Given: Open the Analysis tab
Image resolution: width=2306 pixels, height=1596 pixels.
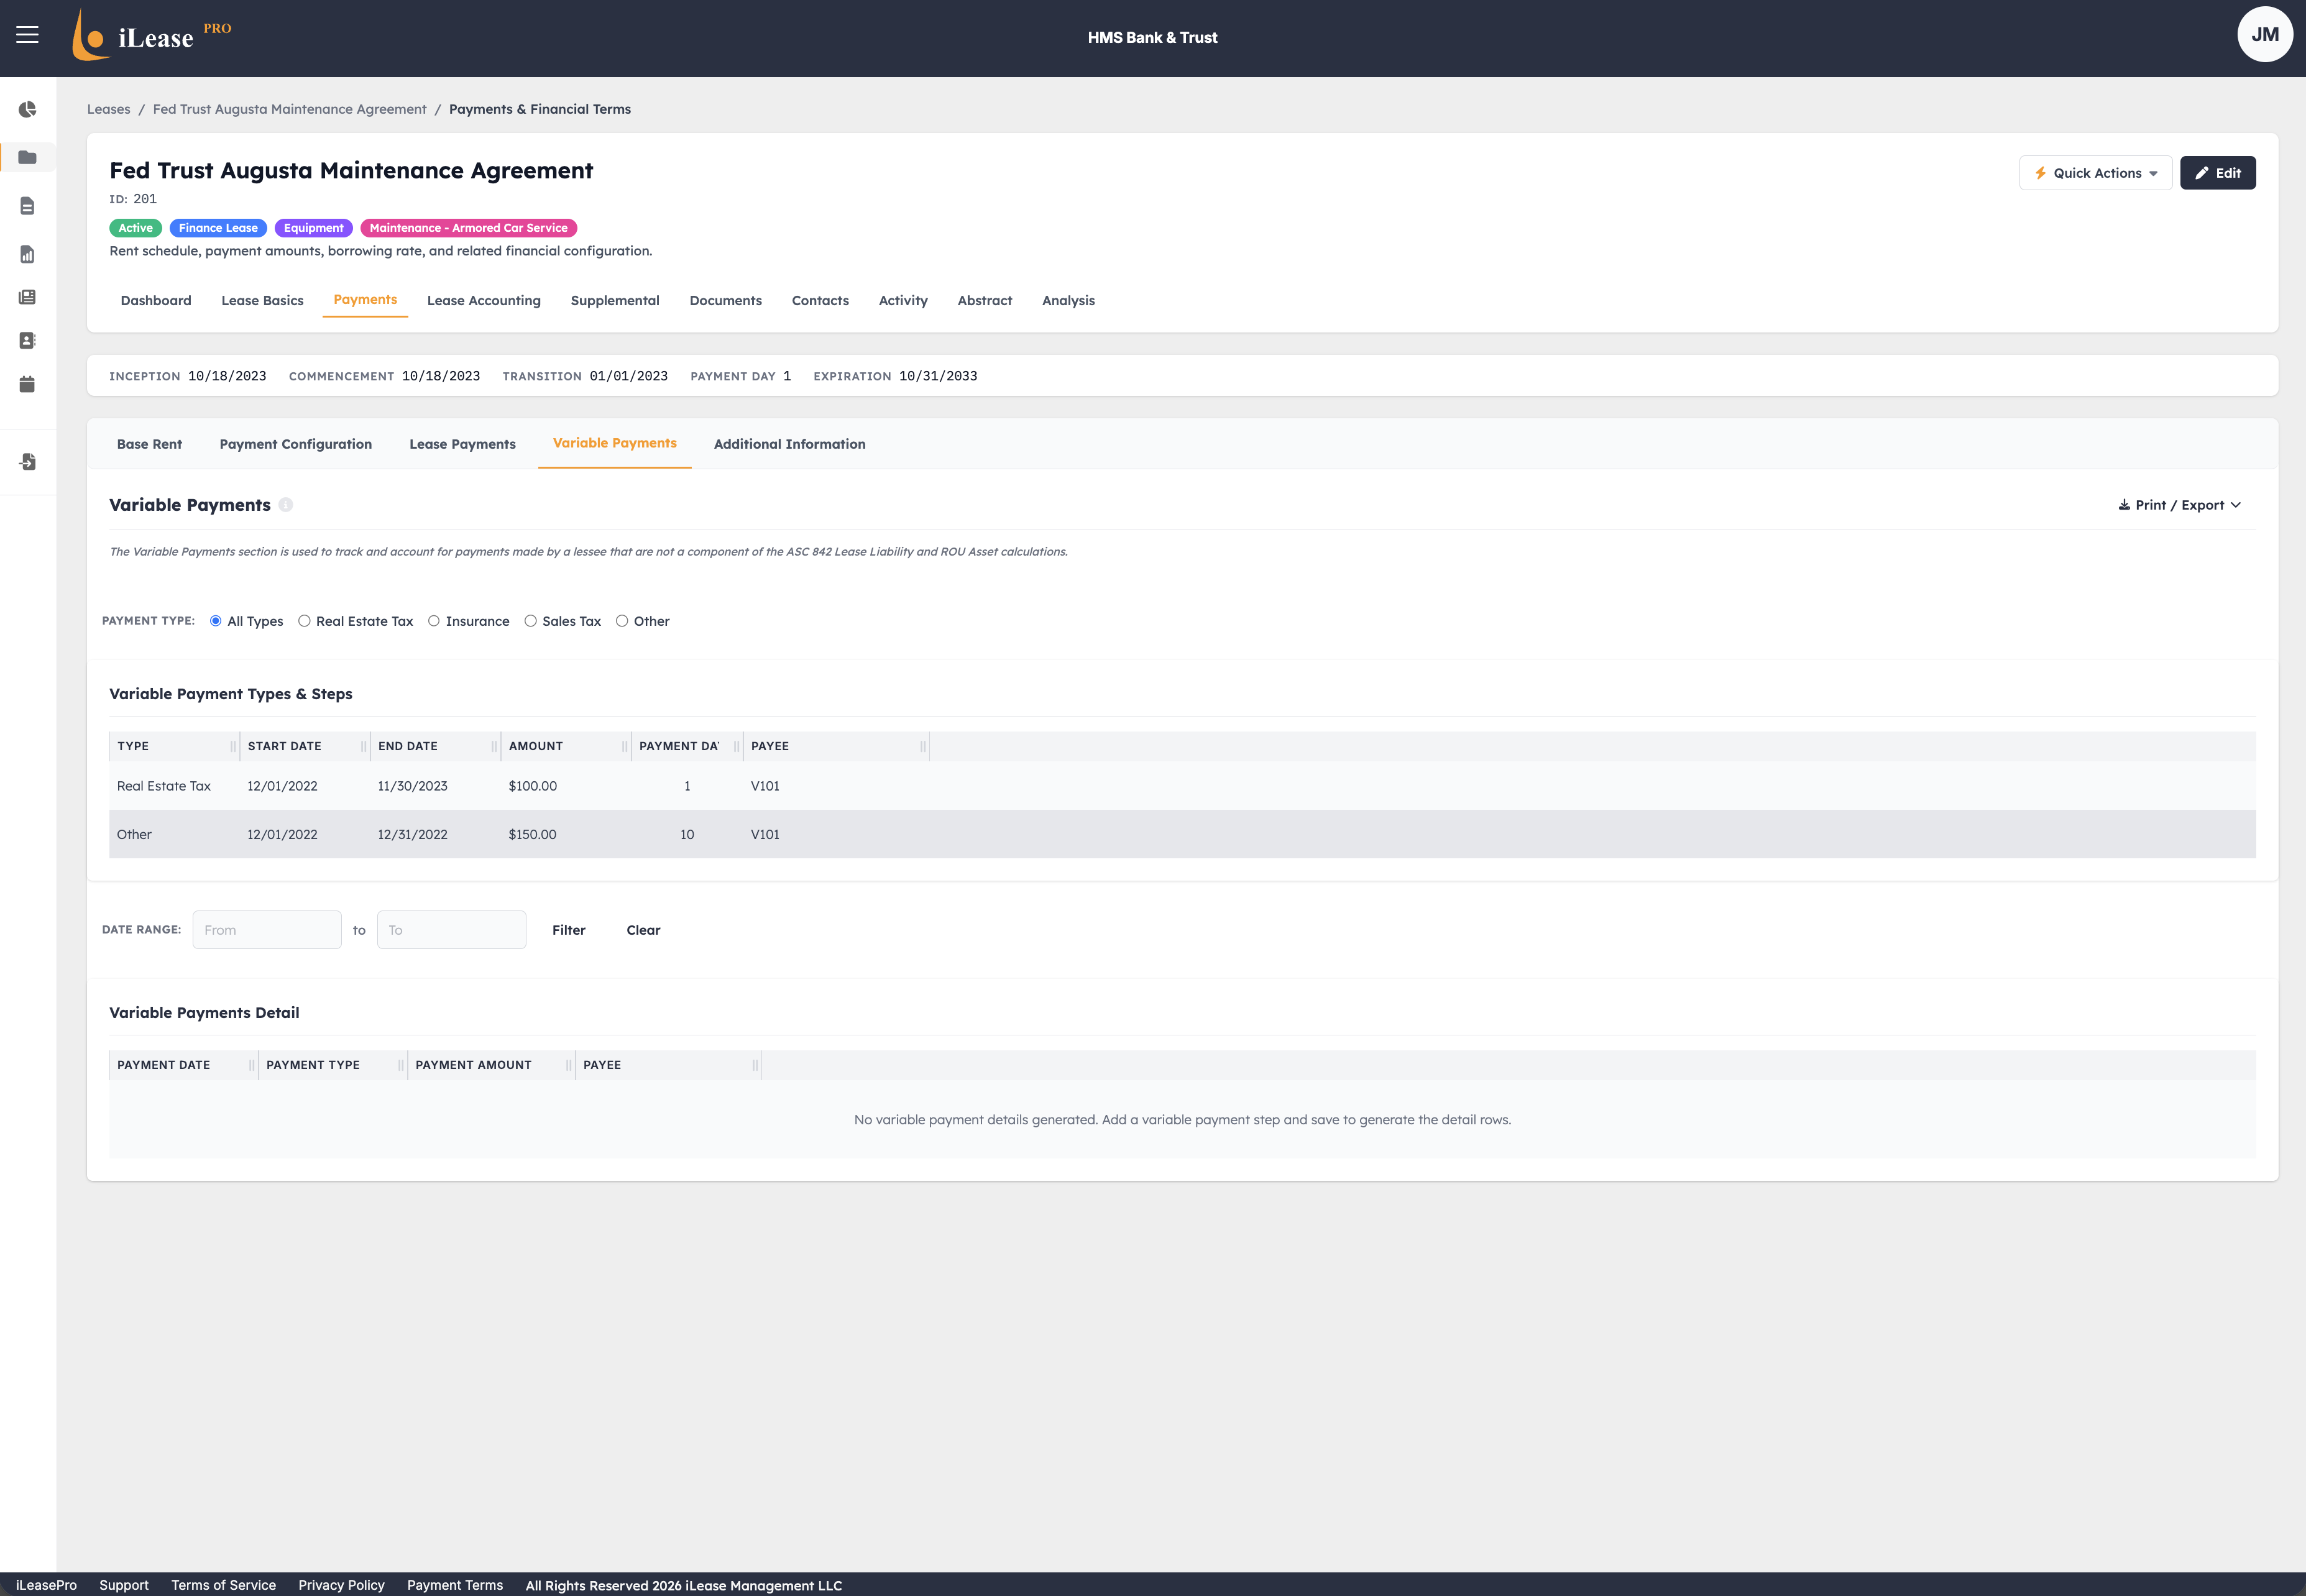Looking at the screenshot, I should tap(1068, 301).
